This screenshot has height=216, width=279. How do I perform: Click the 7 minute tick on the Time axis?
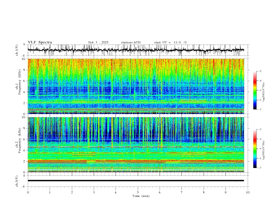(182, 192)
